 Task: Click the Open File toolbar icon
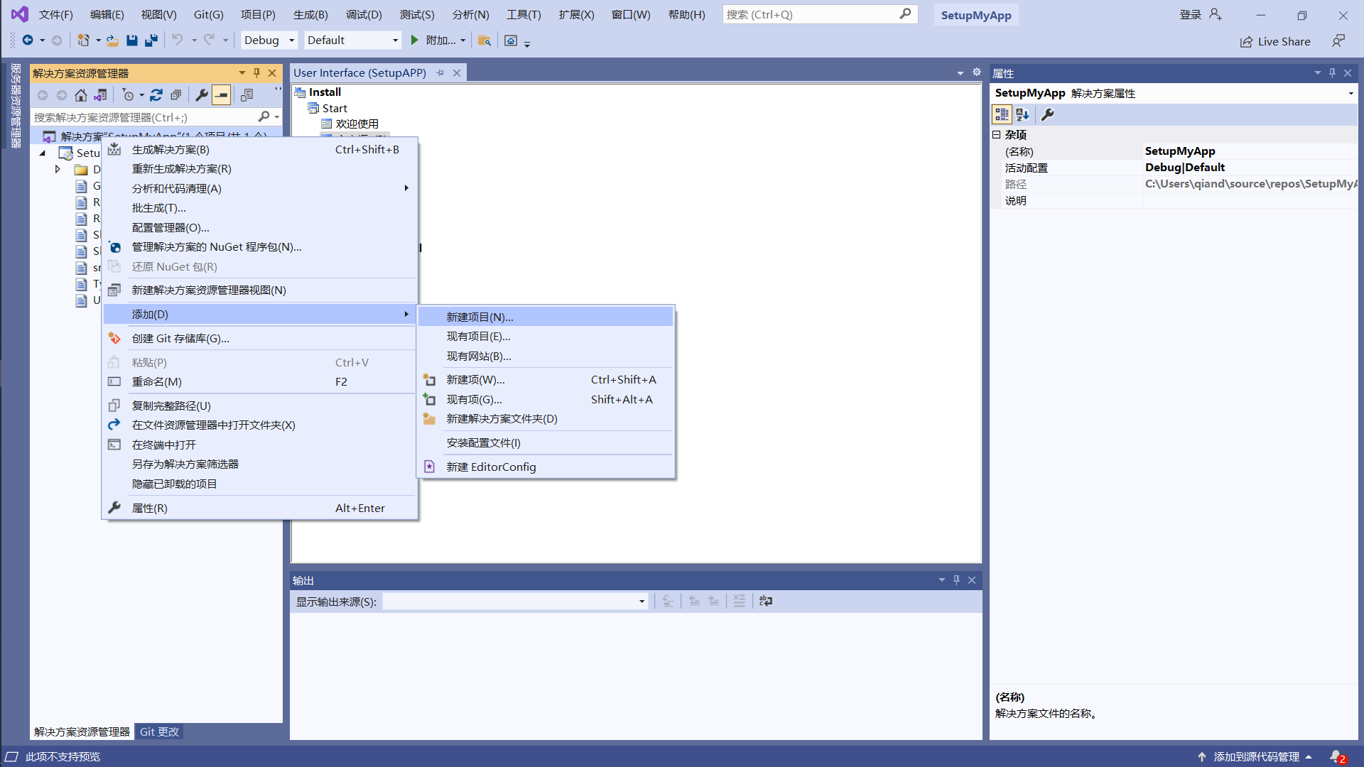tap(112, 40)
